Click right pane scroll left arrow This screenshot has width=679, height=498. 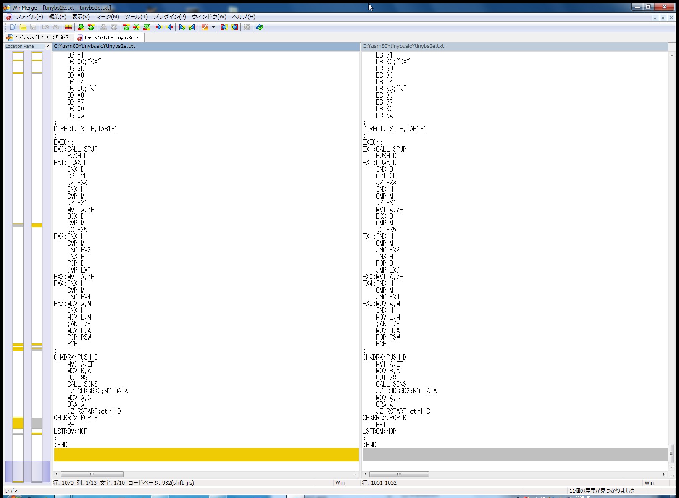365,474
